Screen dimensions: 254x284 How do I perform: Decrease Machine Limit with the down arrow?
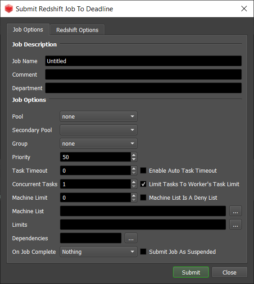pos(134,200)
